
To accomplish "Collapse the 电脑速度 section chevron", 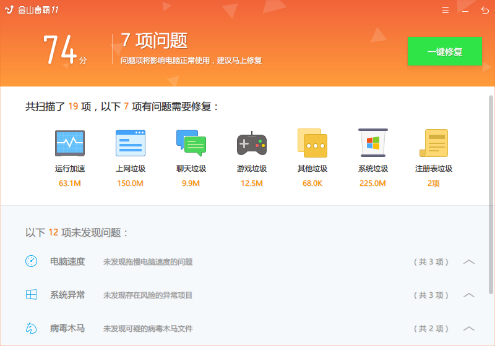I will point(469,262).
